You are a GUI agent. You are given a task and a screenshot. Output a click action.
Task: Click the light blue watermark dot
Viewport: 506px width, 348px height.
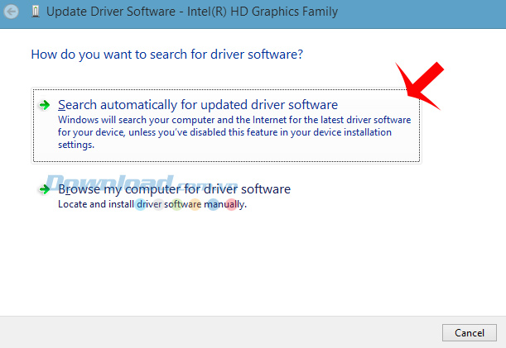[x=141, y=204]
